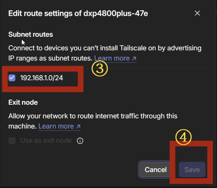
Task: Click the dialog title with dxp4800plus-47e
Action: click(78, 14)
